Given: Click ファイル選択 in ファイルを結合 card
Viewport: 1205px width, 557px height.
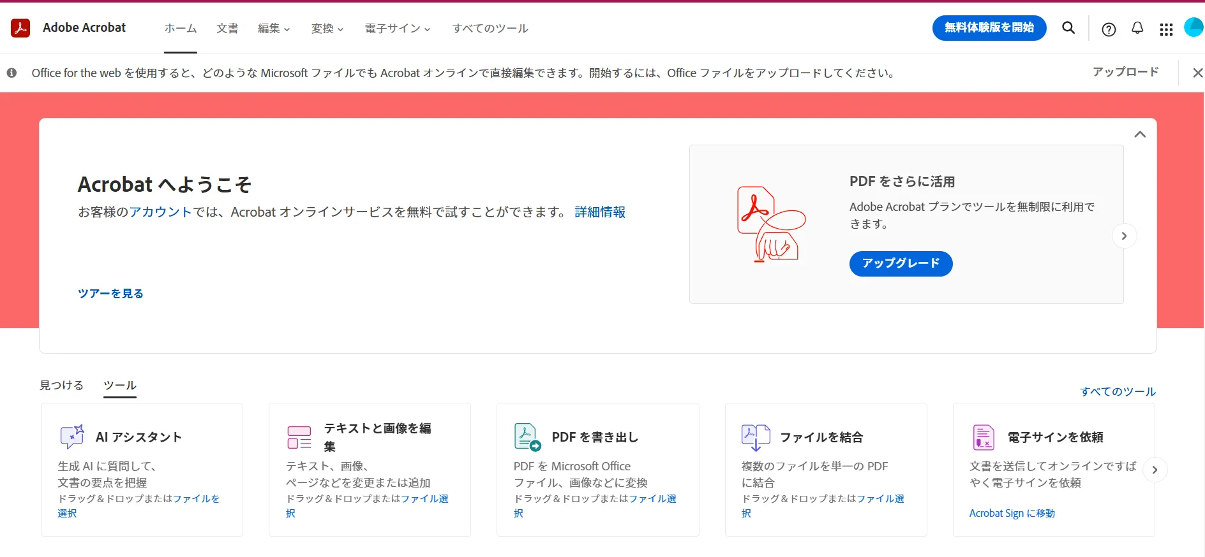Looking at the screenshot, I should 823,505.
